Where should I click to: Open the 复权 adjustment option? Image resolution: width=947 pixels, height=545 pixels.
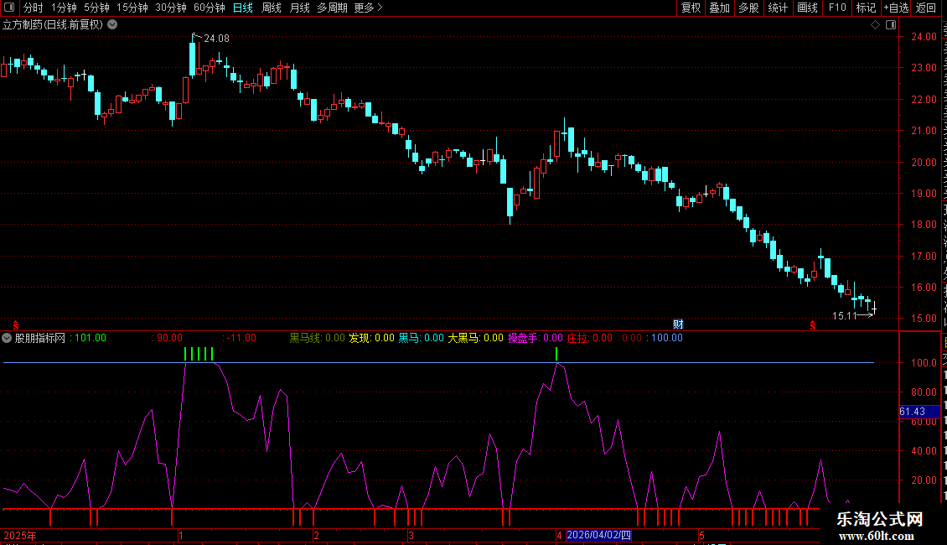(x=691, y=8)
